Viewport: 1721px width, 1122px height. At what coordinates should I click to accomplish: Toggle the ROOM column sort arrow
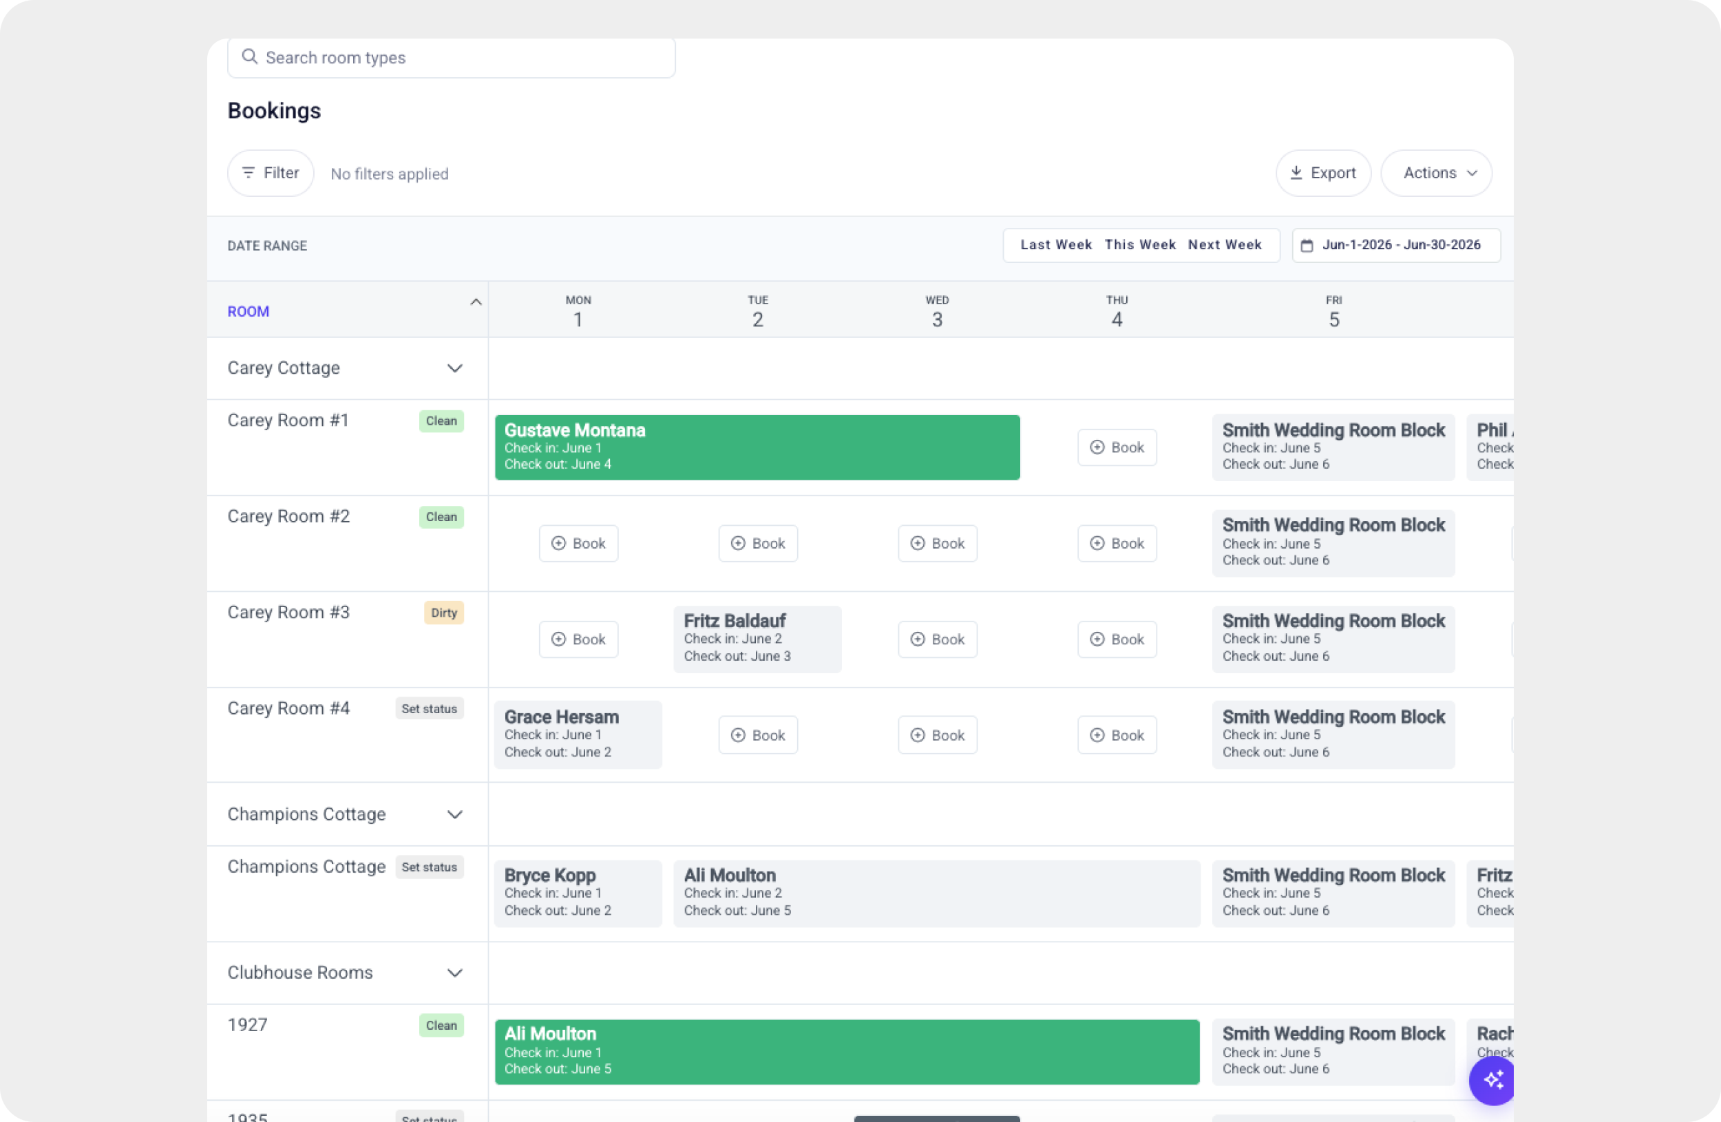[x=475, y=302]
